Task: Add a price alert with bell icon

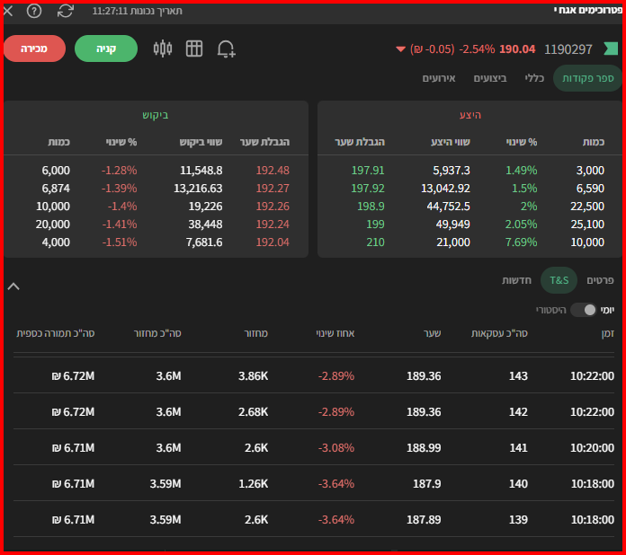Action: tap(226, 49)
